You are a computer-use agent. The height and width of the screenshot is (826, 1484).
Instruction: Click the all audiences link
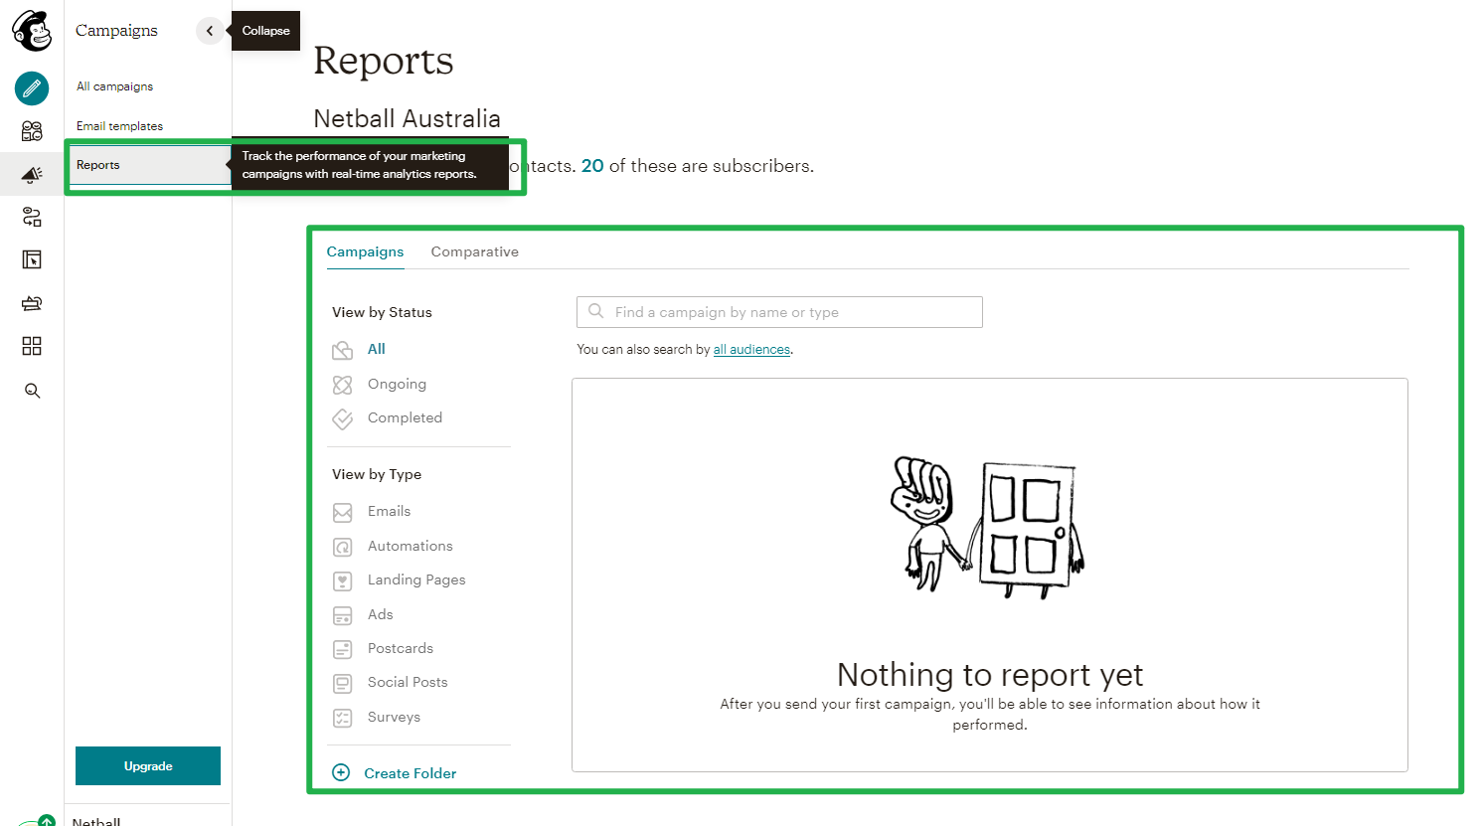pyautogui.click(x=751, y=350)
